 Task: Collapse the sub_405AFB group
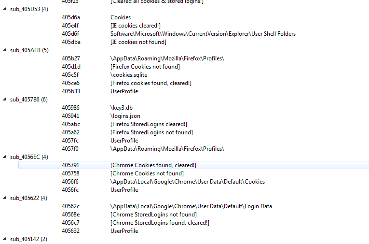click(5, 51)
